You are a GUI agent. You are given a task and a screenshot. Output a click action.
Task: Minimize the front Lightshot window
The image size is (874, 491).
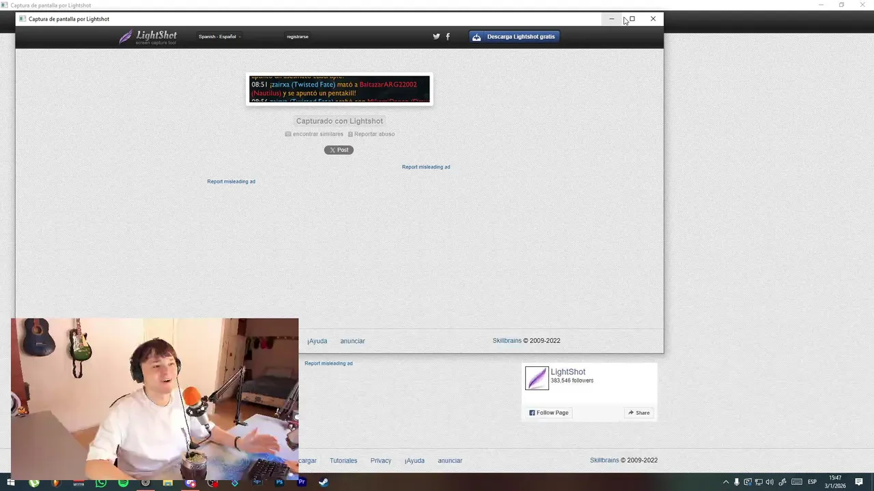point(612,19)
